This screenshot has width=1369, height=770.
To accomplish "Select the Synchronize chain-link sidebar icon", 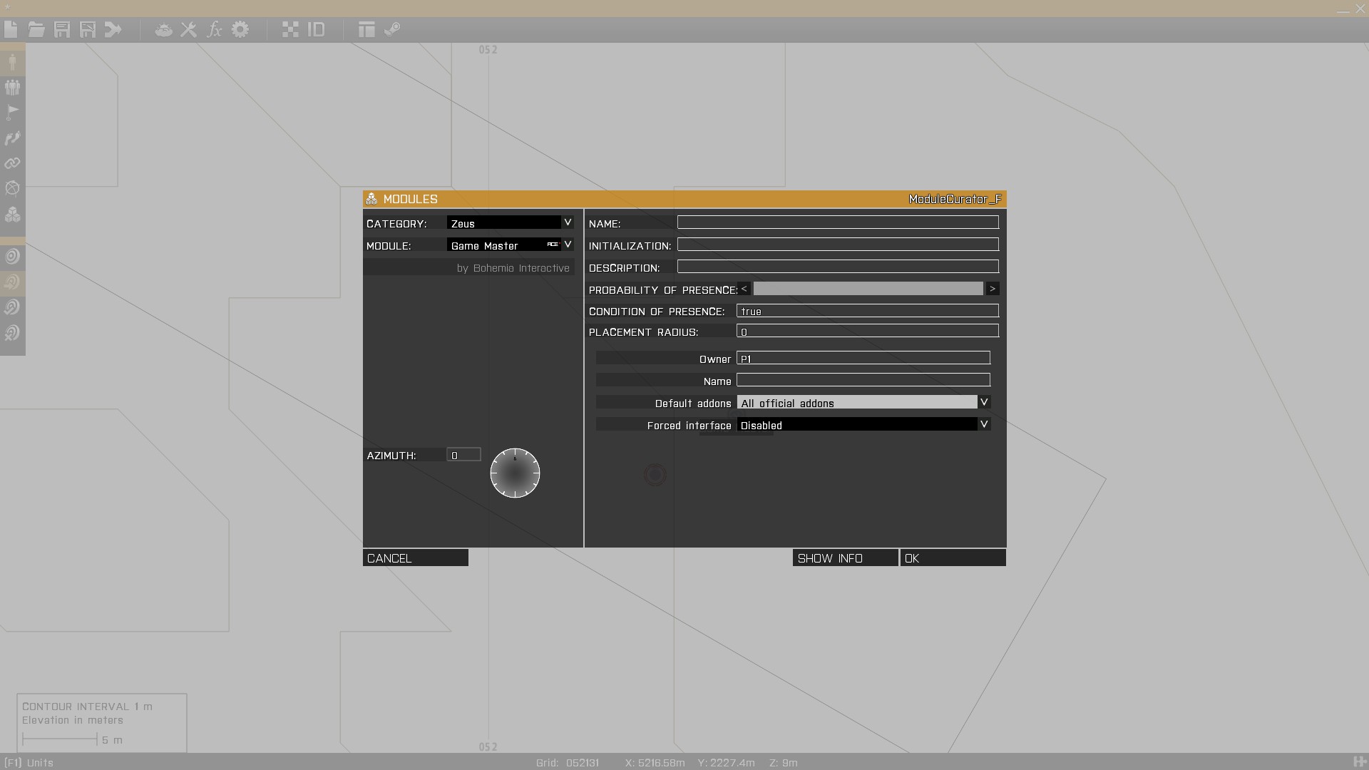I will click(12, 163).
